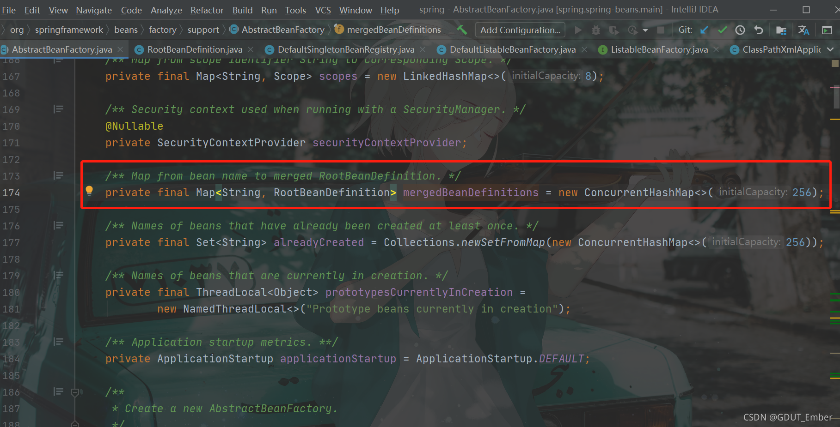The image size is (840, 427).
Task: Switch to RootBeanDefinition.java tab
Action: tap(195, 49)
